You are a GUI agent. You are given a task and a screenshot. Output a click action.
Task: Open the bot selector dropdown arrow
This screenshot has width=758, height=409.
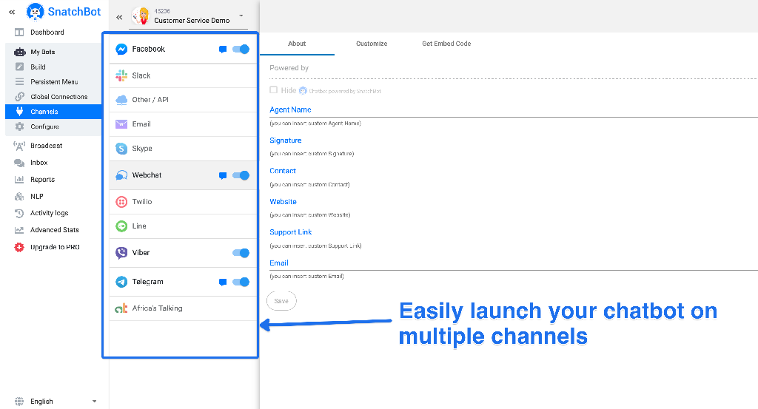(x=241, y=16)
